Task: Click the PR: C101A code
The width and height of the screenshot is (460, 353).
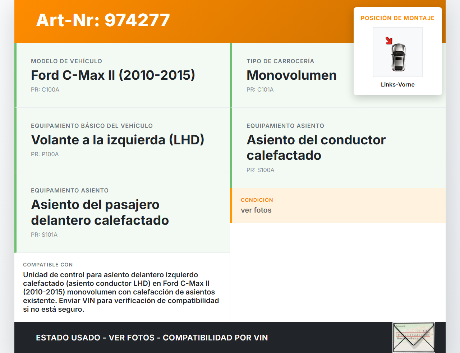Action: pyautogui.click(x=260, y=89)
